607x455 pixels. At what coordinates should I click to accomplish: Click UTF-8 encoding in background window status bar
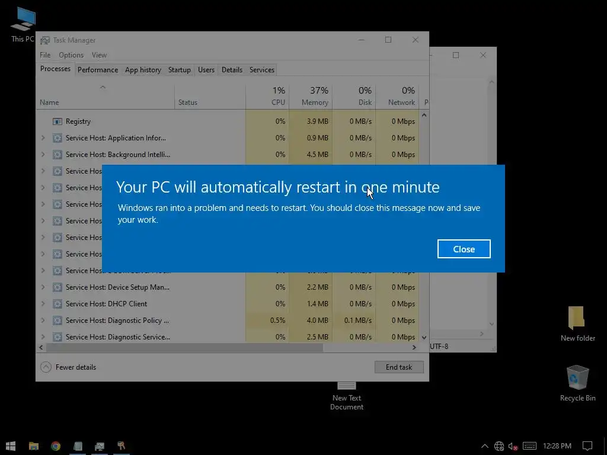tap(439, 346)
